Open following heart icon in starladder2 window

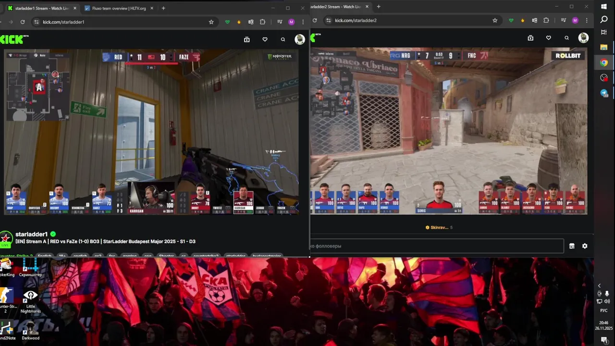tap(549, 38)
